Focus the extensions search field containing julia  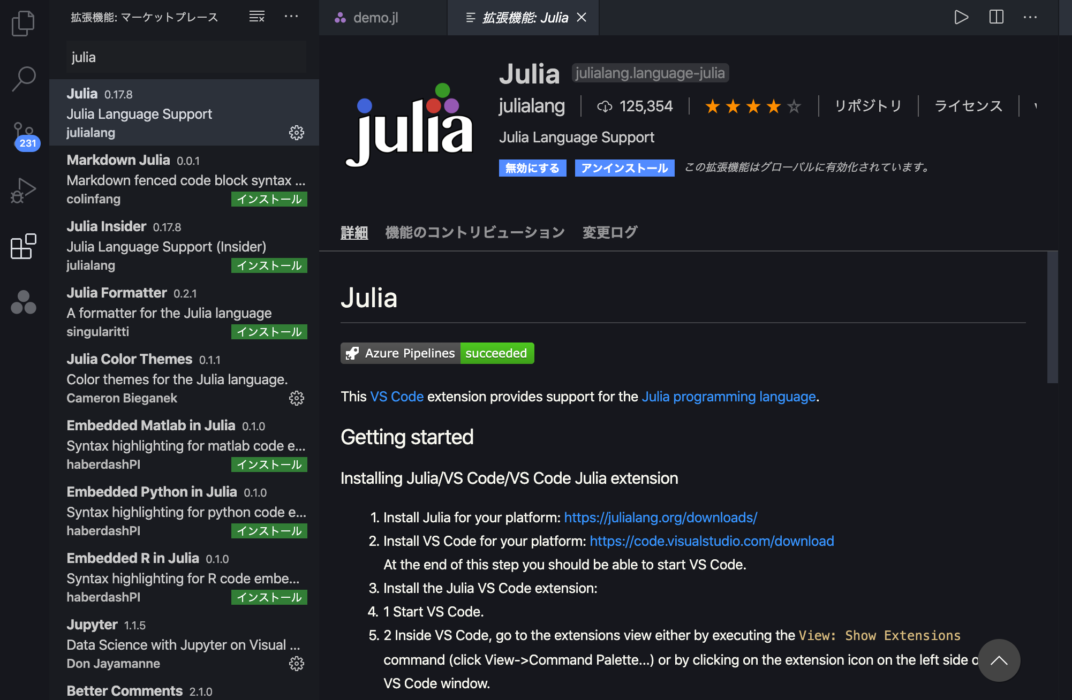coord(186,57)
